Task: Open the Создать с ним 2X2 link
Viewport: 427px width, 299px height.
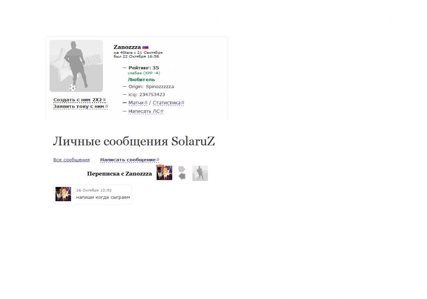Action: pyautogui.click(x=77, y=100)
